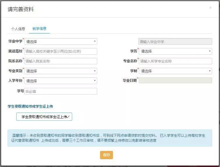220x167 pixels.
Task: Click the 就读高校 keyword input field
Action: point(61,51)
